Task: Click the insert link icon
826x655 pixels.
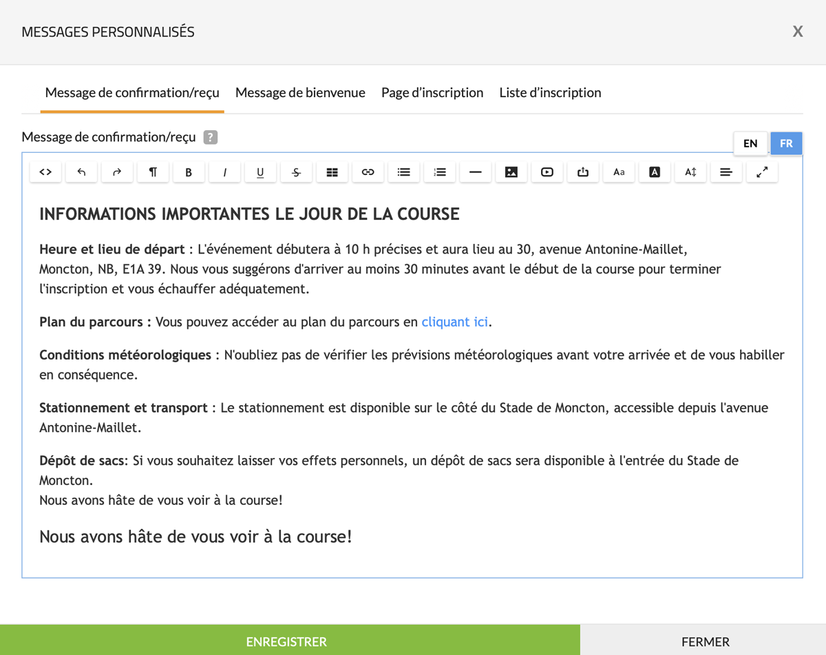Action: [x=368, y=172]
